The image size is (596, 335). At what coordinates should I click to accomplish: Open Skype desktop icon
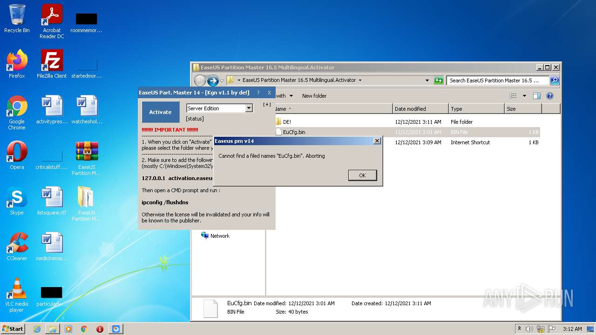tap(17, 201)
